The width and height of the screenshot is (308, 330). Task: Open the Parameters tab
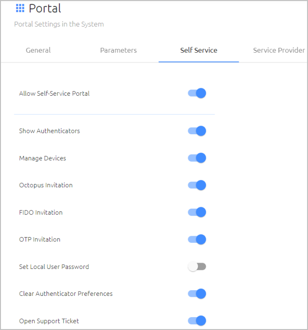tap(118, 50)
